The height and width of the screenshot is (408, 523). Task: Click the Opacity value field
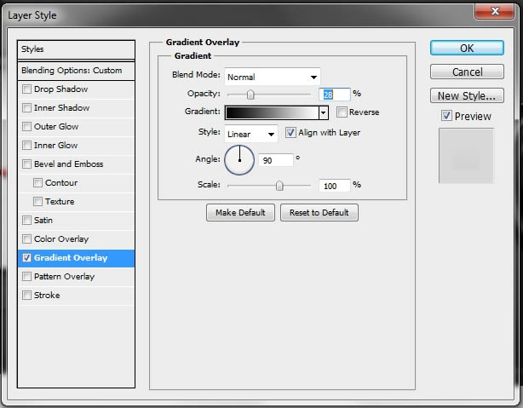point(335,95)
